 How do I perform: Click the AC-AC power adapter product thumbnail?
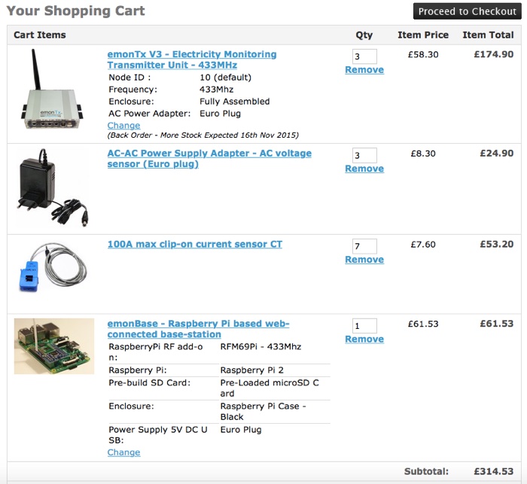[53, 187]
